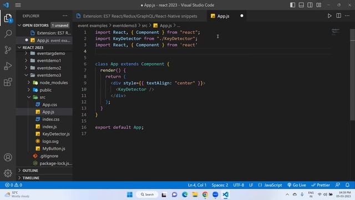This screenshot has width=355, height=200.
Task: Open Google Chrome from taskbar
Action: [205, 194]
